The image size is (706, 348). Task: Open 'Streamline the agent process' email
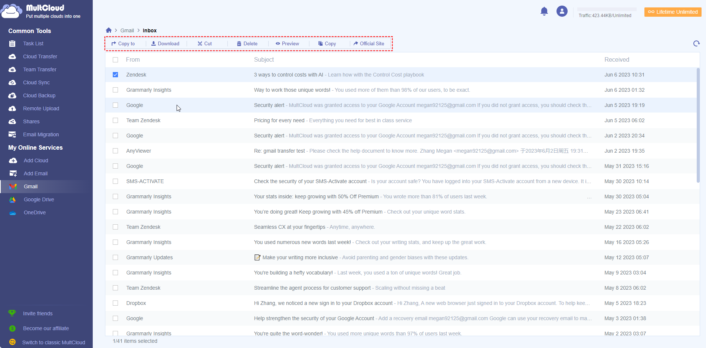pyautogui.click(x=312, y=288)
